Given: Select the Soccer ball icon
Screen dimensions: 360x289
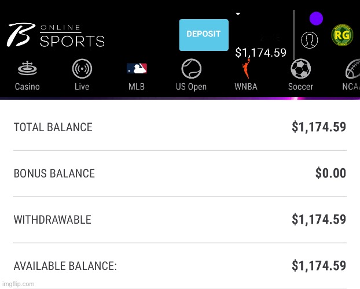Looking at the screenshot, I should point(300,69).
